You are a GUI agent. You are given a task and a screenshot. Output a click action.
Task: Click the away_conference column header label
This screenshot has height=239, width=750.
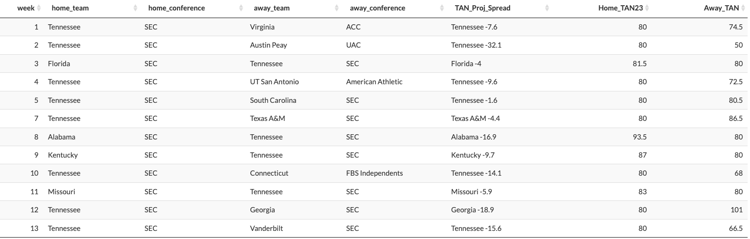377,8
